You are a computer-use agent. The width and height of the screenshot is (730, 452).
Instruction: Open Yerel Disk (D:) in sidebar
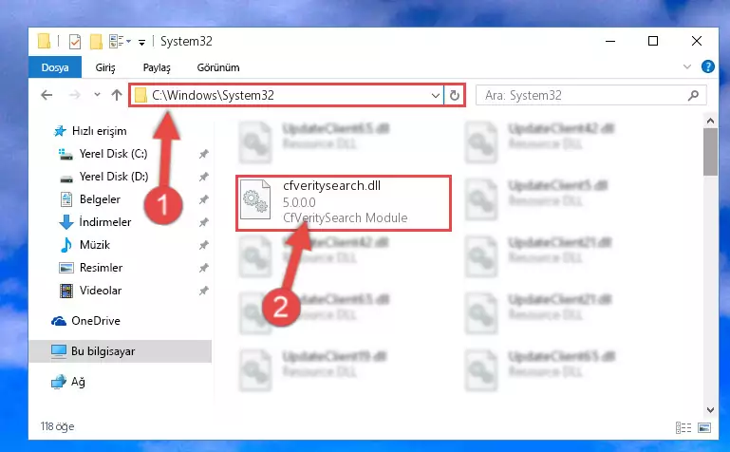click(103, 177)
